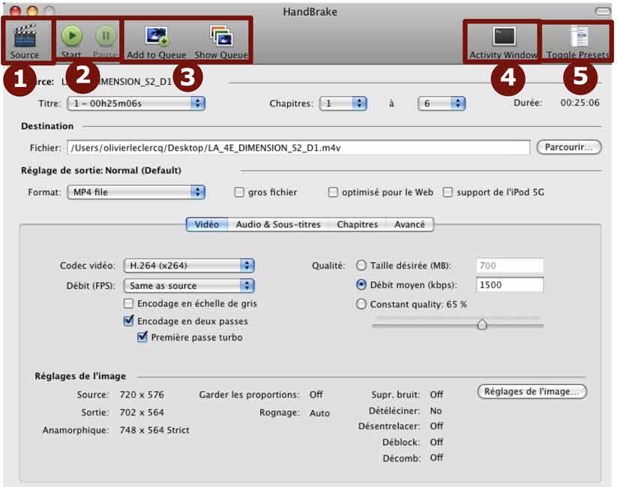The width and height of the screenshot is (617, 487).
Task: Switch to the Audio & Sous-titres tab
Action: pyautogui.click(x=278, y=224)
